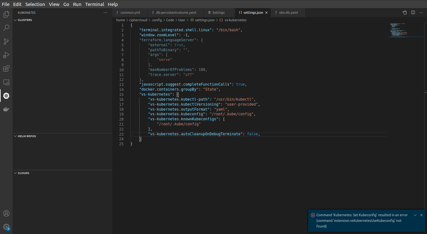
Task: Open the Extensions view
Action: [6, 68]
